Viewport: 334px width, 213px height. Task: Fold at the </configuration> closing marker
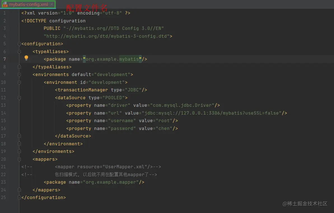pyautogui.click(x=19, y=197)
